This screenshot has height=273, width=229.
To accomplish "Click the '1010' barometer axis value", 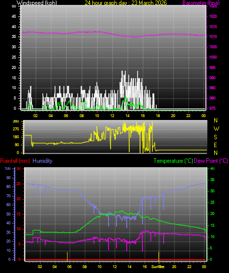I will click(x=213, y=37).
